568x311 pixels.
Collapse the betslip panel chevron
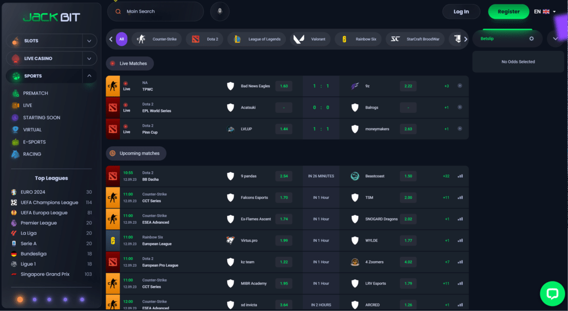click(556, 39)
